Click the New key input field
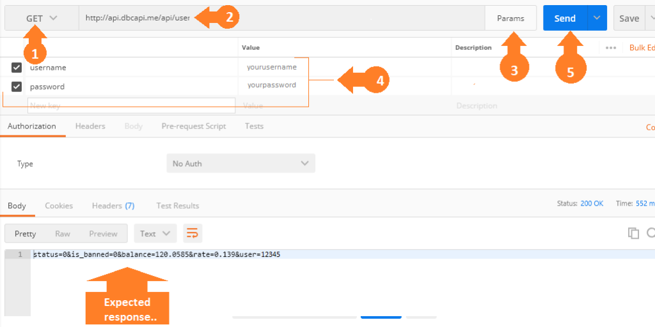 point(131,105)
